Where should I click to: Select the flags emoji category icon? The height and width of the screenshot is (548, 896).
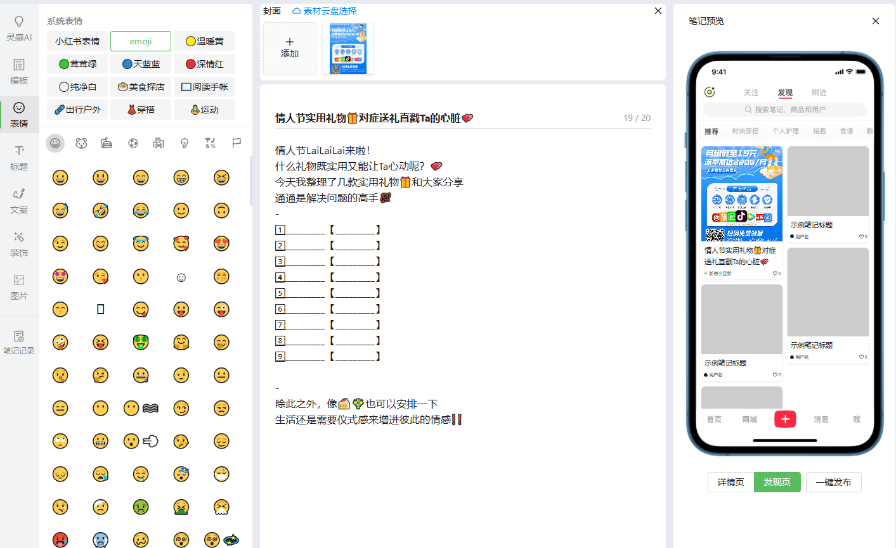[237, 143]
